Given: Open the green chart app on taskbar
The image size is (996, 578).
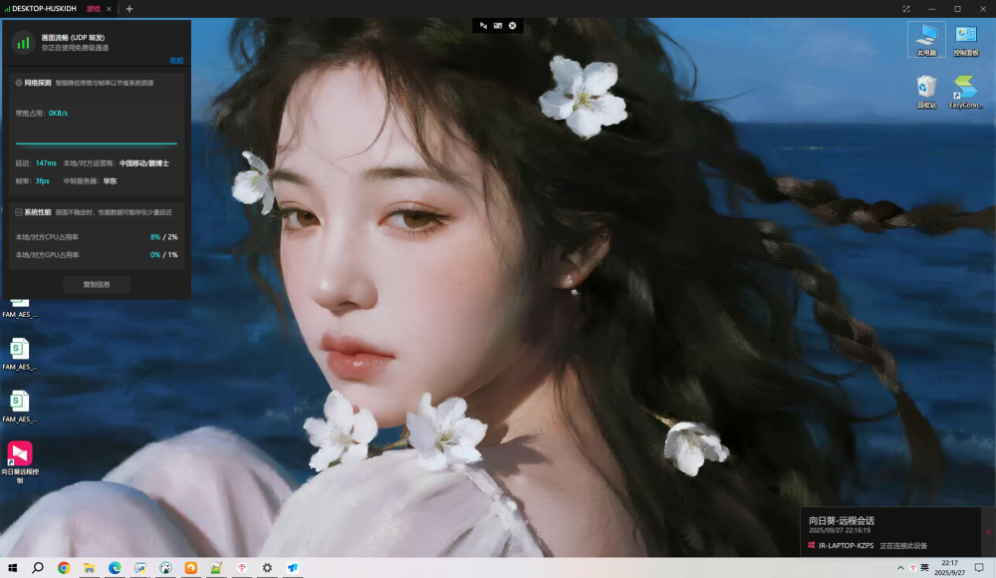Looking at the screenshot, I should pos(216,568).
